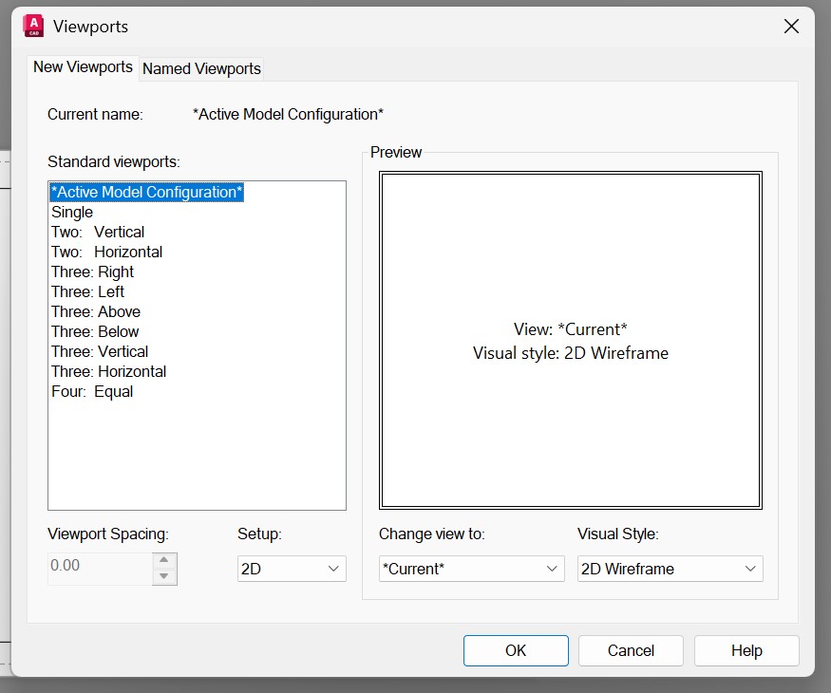Viewport: 831px width, 693px height.
Task: Pick Three: Right viewport layout
Action: click(92, 272)
